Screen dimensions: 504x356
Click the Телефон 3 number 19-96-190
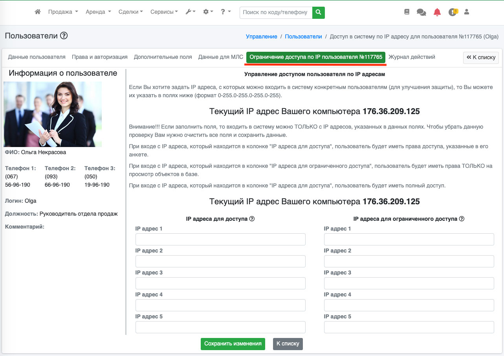click(x=97, y=185)
